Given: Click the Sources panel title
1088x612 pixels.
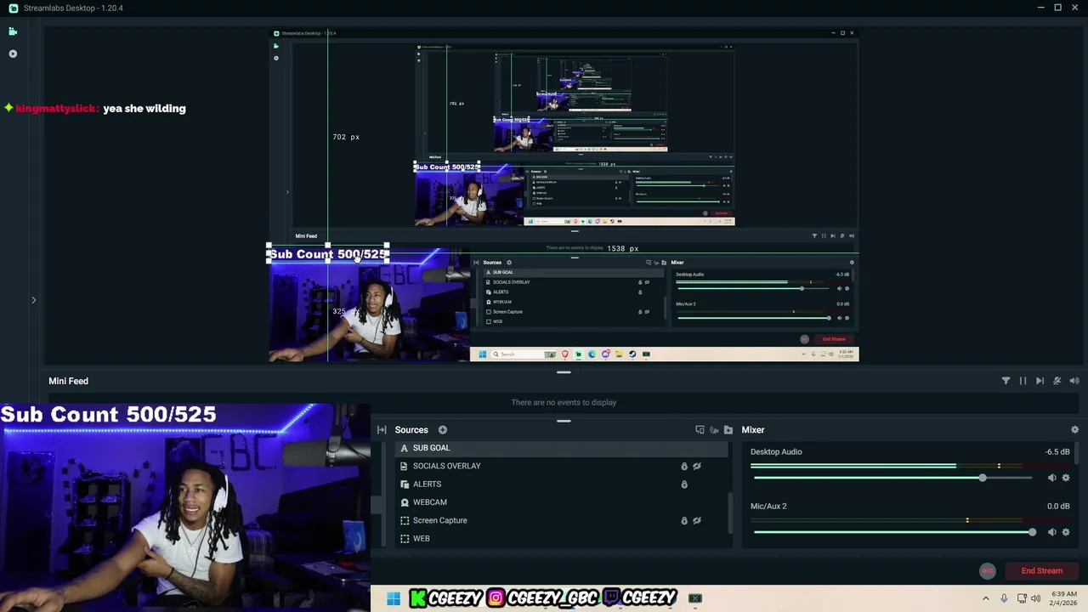Looking at the screenshot, I should [411, 430].
